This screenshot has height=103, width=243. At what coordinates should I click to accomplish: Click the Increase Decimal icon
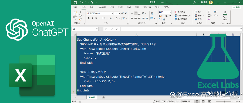pos(160,19)
